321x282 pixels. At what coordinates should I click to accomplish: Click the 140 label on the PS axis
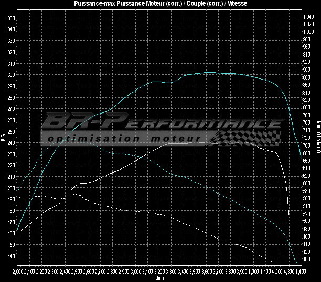pos(10,257)
